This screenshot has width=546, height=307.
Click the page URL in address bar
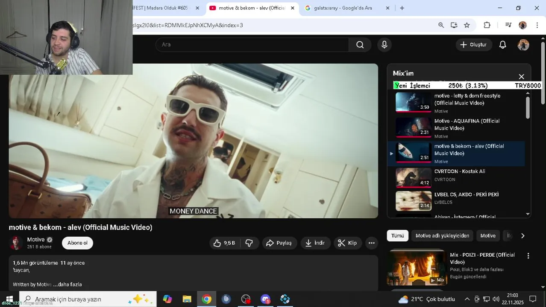pos(188,25)
